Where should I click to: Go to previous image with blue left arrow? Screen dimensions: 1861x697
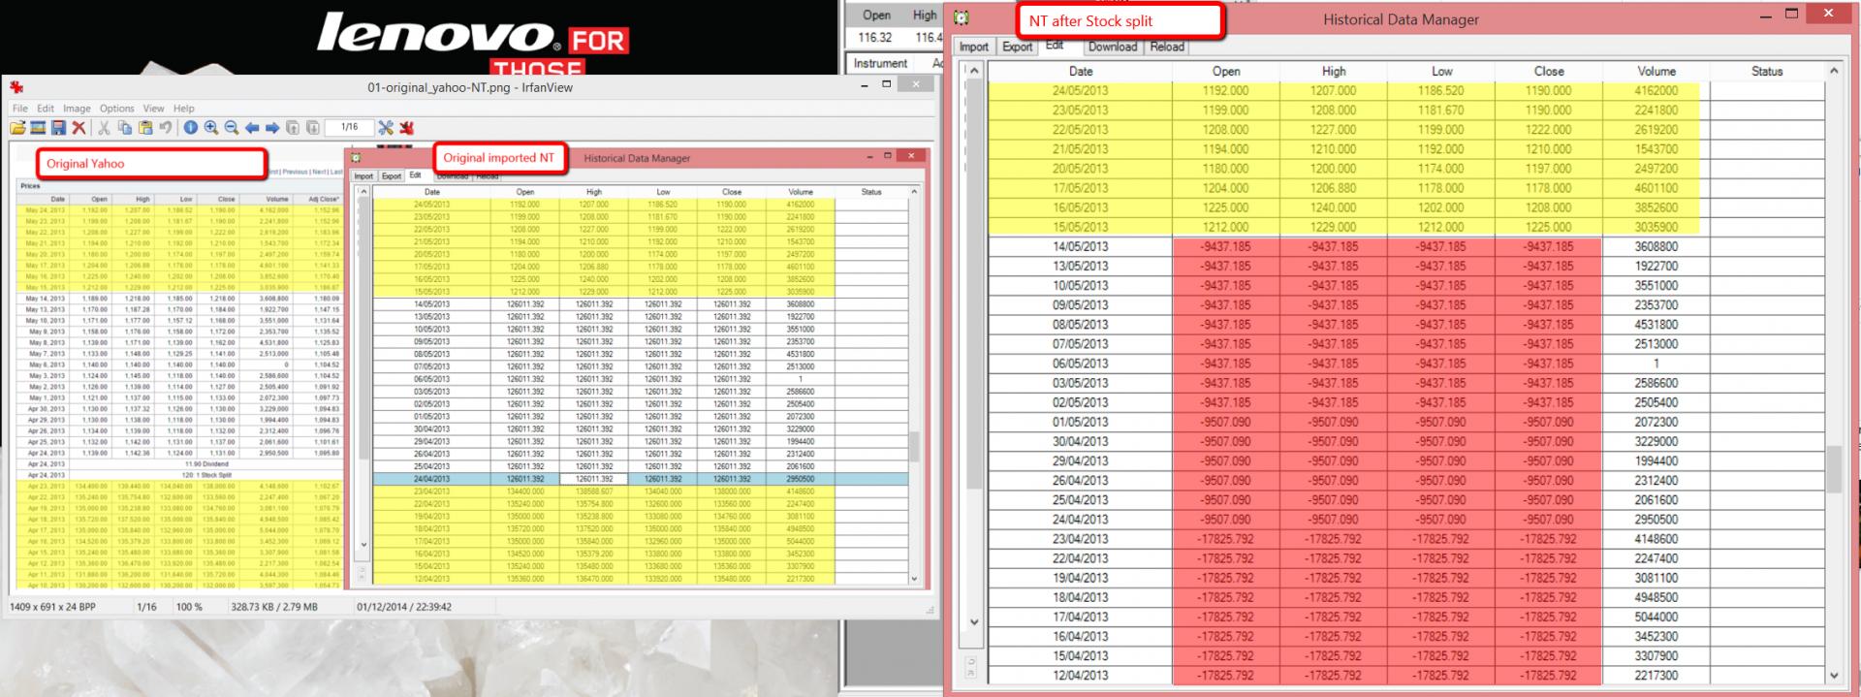pyautogui.click(x=252, y=128)
